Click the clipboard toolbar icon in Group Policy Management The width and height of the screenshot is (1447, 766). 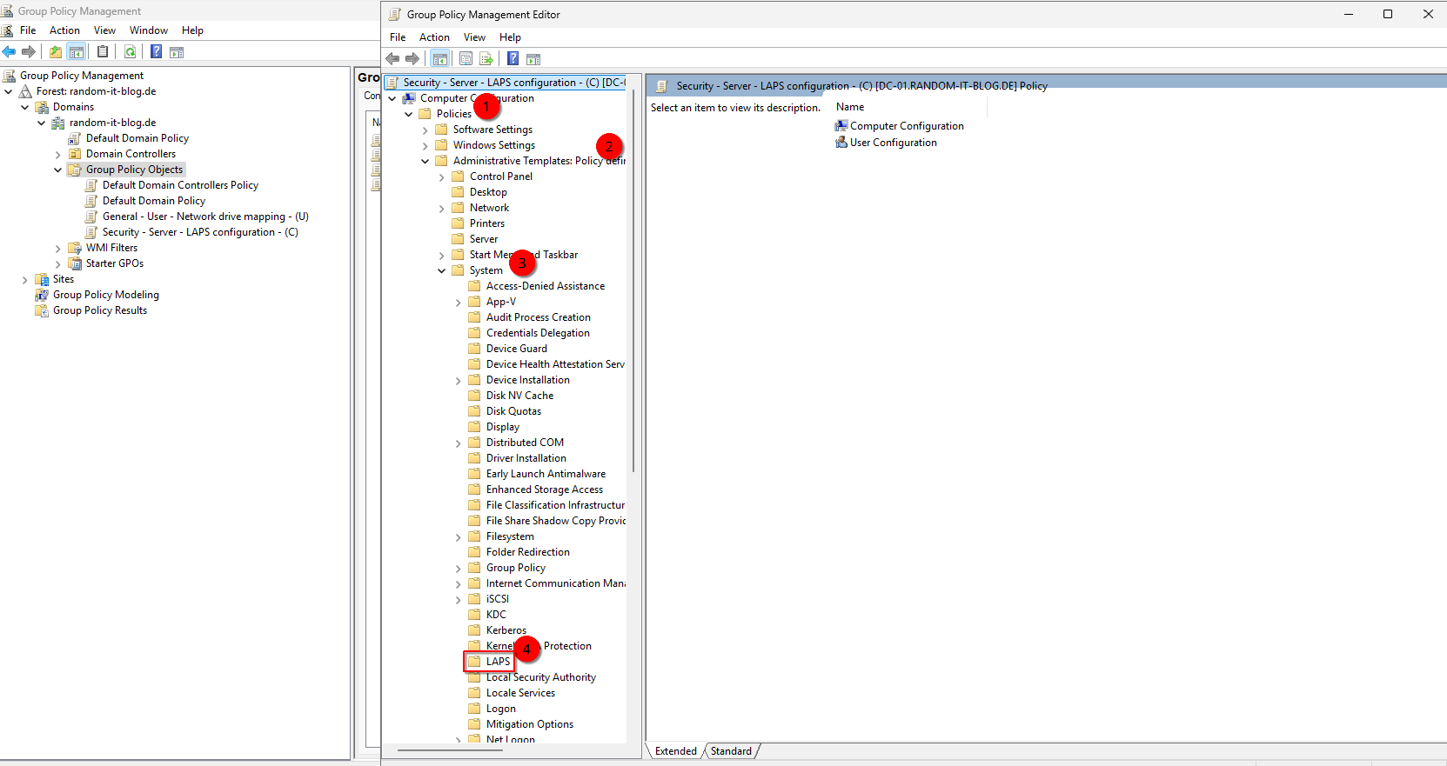coord(103,52)
